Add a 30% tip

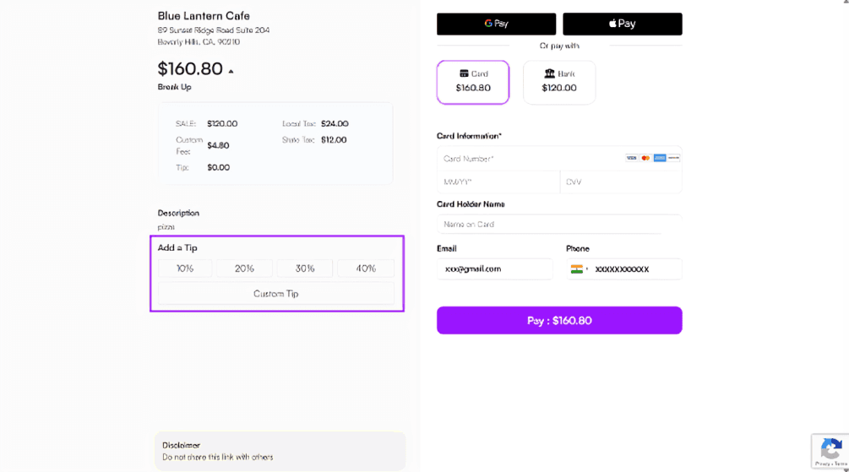pyautogui.click(x=305, y=269)
